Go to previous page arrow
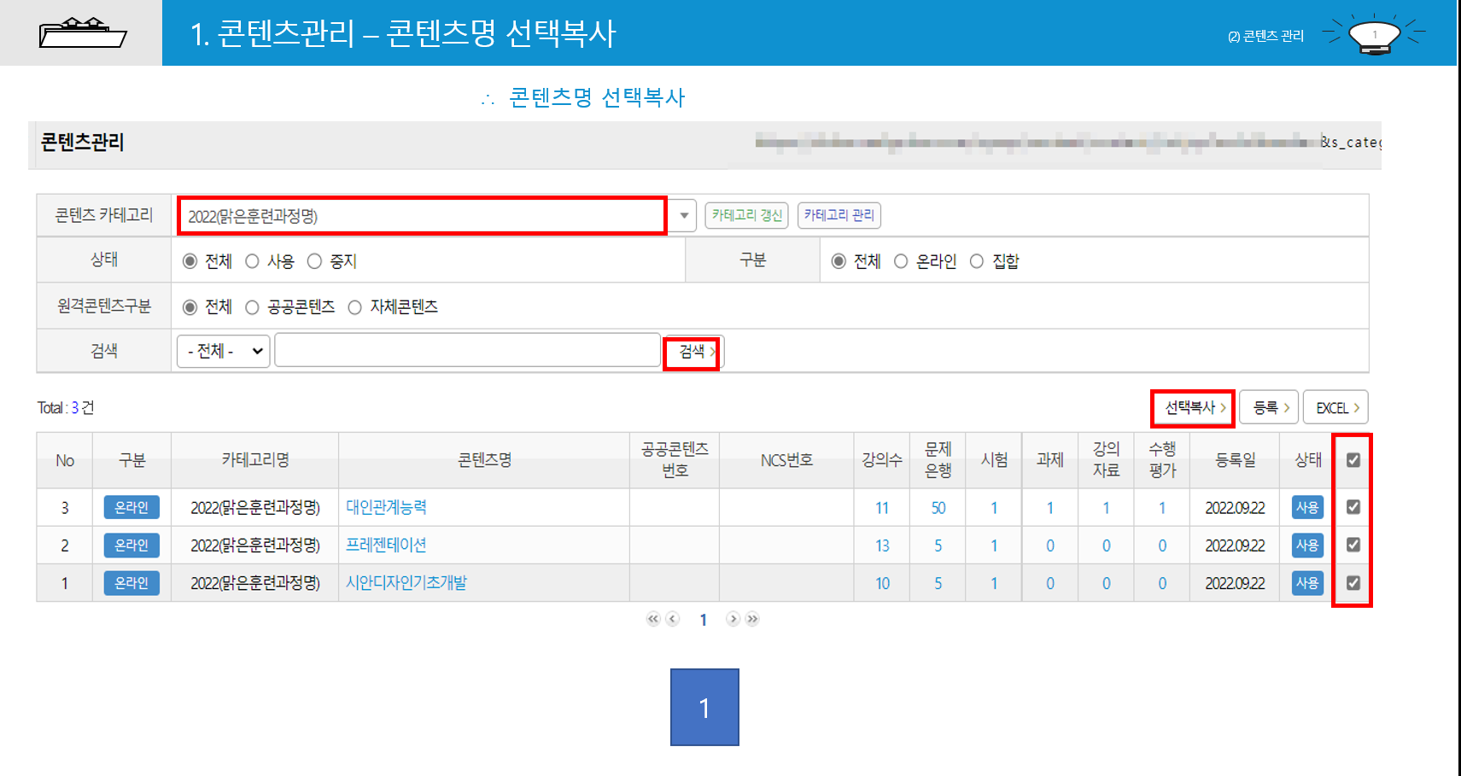The image size is (1461, 776). pos(673,619)
